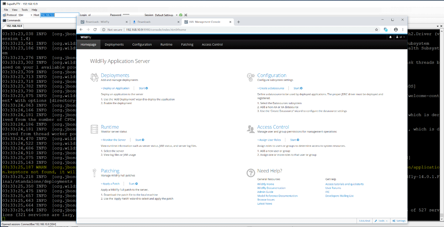This screenshot has width=444, height=227.
Task: Collapse the Create a Datasource section
Action: pos(271,88)
